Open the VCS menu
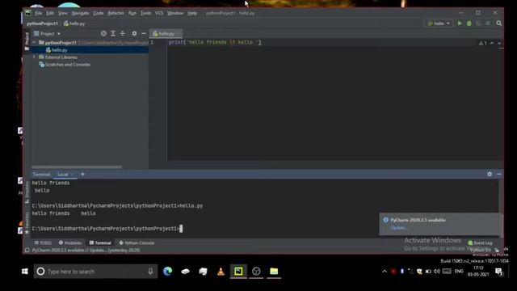This screenshot has width=517, height=291. tap(159, 13)
